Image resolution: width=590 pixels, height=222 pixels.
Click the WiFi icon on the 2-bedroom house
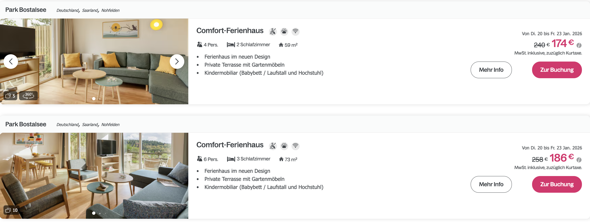coord(296,31)
